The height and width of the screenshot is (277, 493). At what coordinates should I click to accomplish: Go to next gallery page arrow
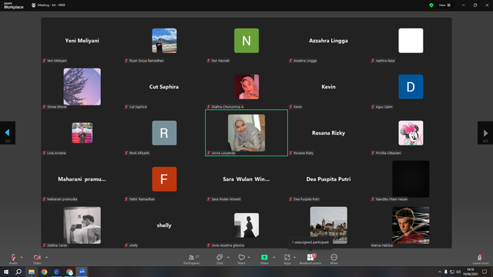pyautogui.click(x=485, y=133)
